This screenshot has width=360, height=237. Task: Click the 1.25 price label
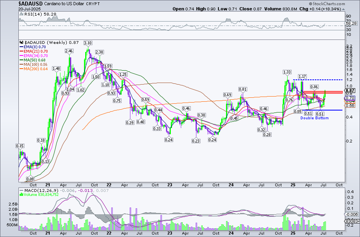coord(123,75)
